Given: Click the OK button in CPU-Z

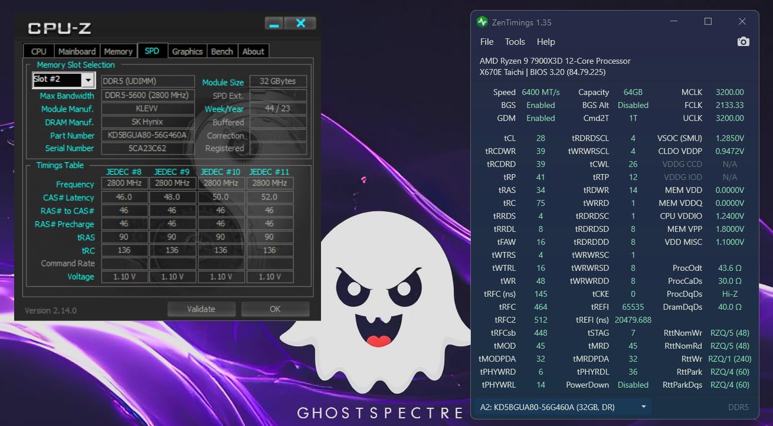Looking at the screenshot, I should (x=275, y=309).
